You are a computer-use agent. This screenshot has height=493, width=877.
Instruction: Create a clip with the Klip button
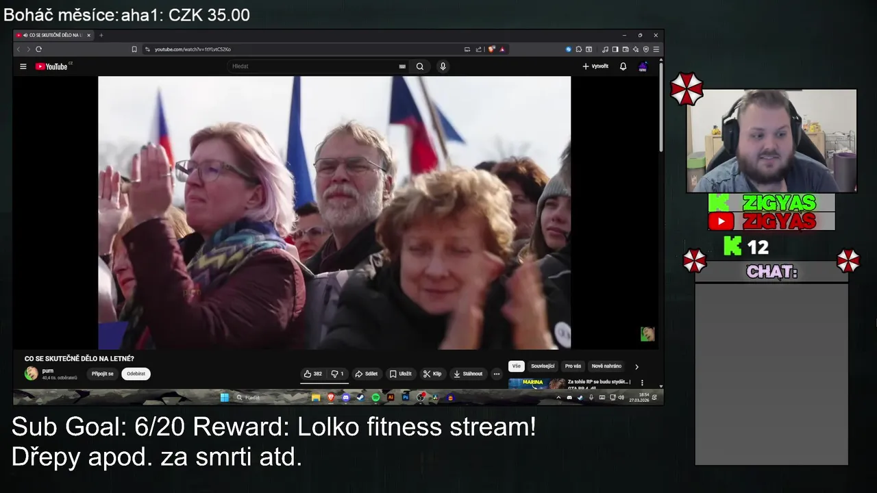point(432,374)
